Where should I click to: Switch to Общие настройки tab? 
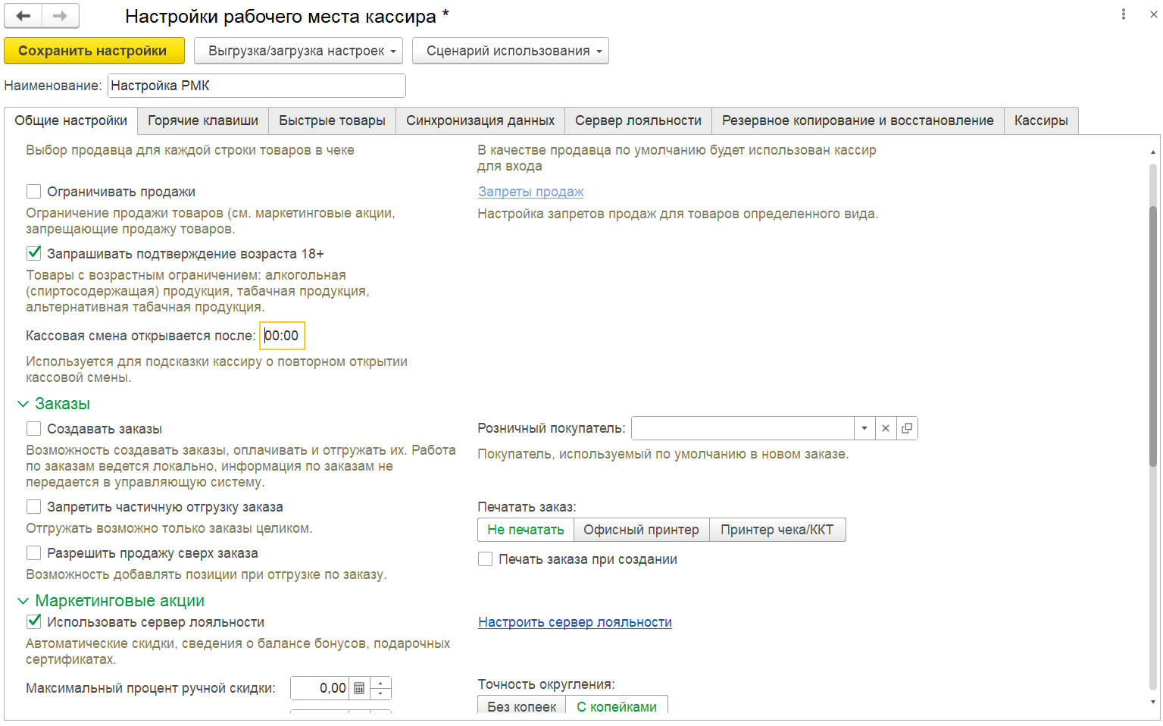tap(71, 120)
